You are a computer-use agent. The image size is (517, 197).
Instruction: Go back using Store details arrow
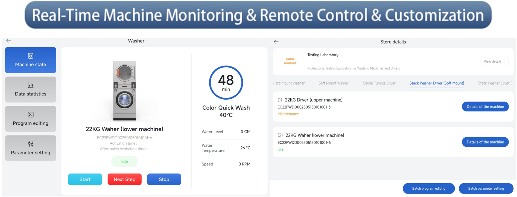pyautogui.click(x=276, y=42)
